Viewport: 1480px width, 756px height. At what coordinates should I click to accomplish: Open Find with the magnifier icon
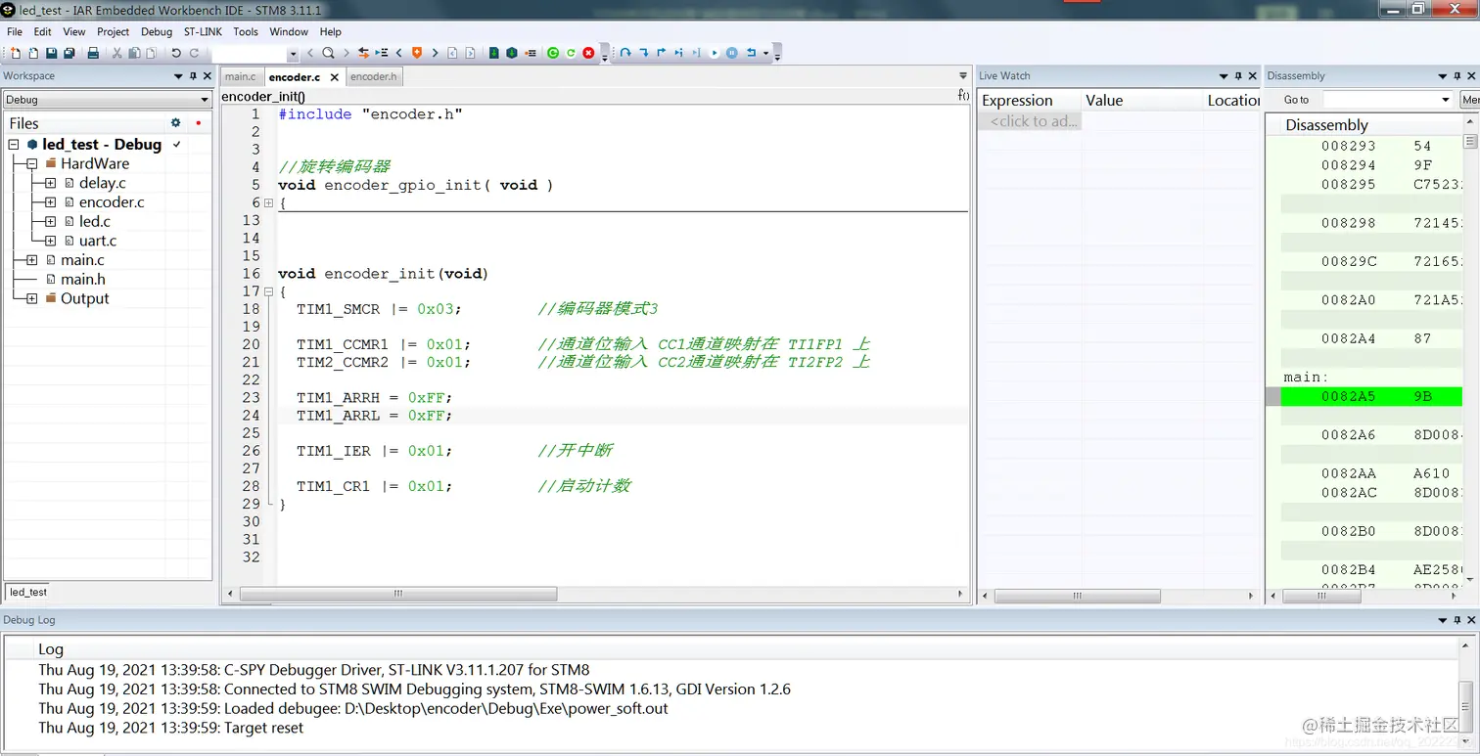click(328, 53)
